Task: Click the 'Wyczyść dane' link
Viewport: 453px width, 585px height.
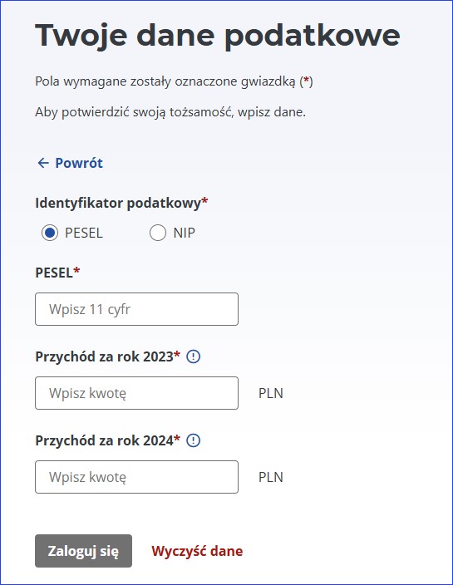Action: coord(197,551)
